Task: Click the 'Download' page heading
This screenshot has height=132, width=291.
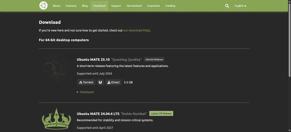Action: click(50, 22)
